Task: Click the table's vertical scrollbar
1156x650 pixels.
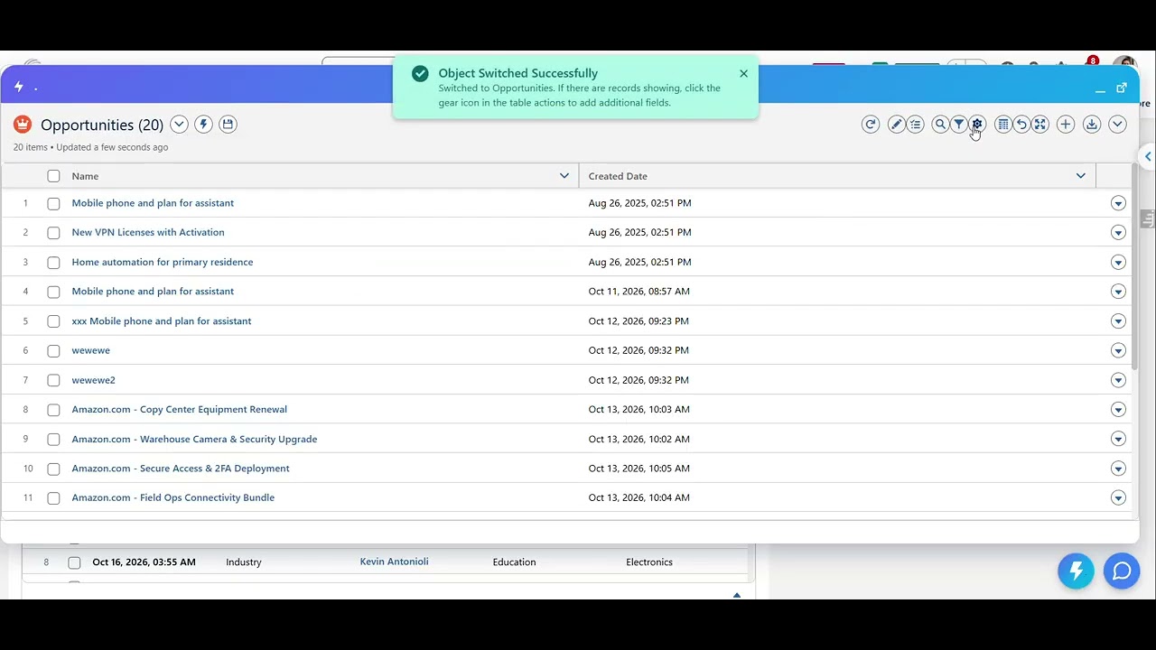Action: pos(1135,266)
